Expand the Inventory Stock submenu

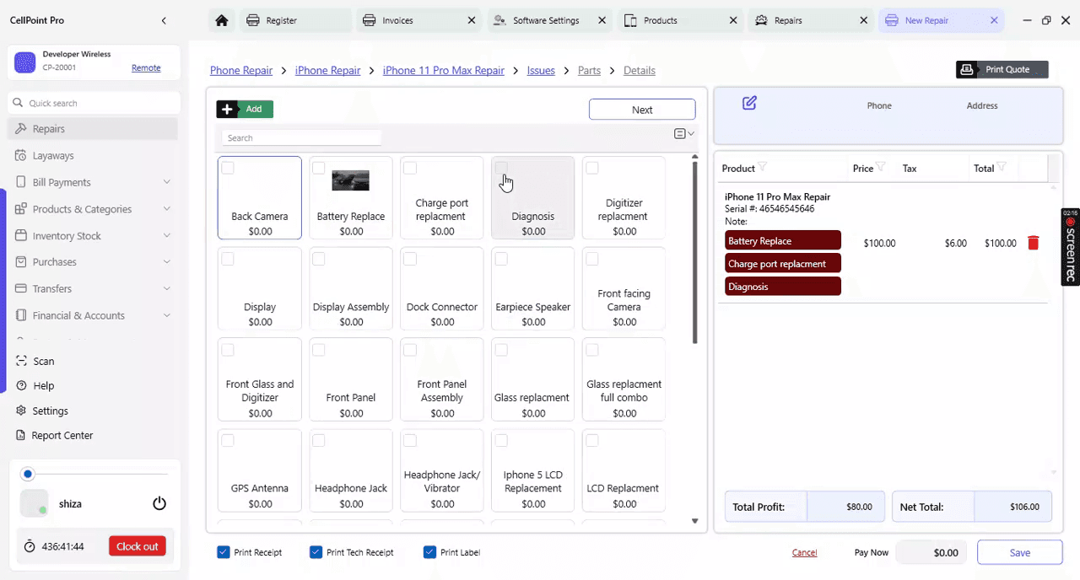[x=166, y=236]
